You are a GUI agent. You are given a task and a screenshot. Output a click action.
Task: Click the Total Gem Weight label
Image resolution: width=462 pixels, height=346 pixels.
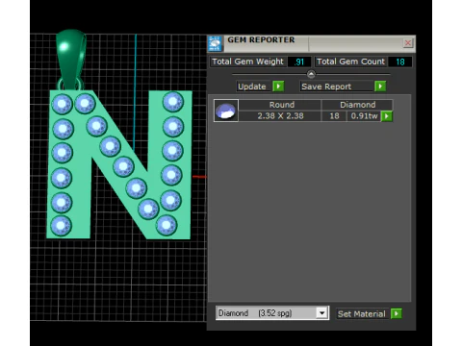[248, 62]
